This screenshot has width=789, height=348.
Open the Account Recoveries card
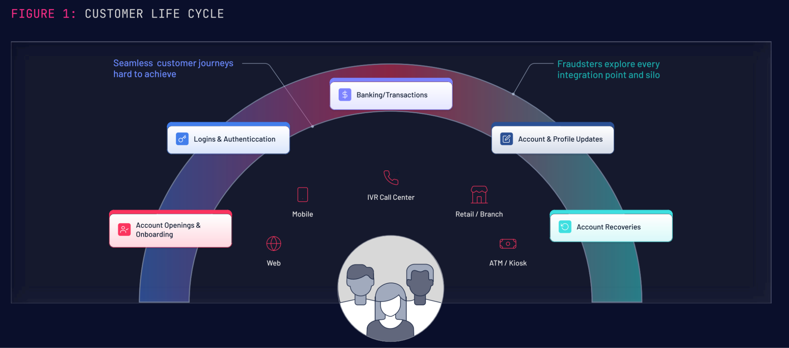click(x=611, y=226)
